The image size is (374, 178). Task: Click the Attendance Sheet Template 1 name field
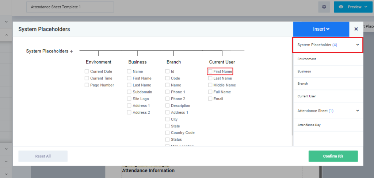(x=70, y=7)
